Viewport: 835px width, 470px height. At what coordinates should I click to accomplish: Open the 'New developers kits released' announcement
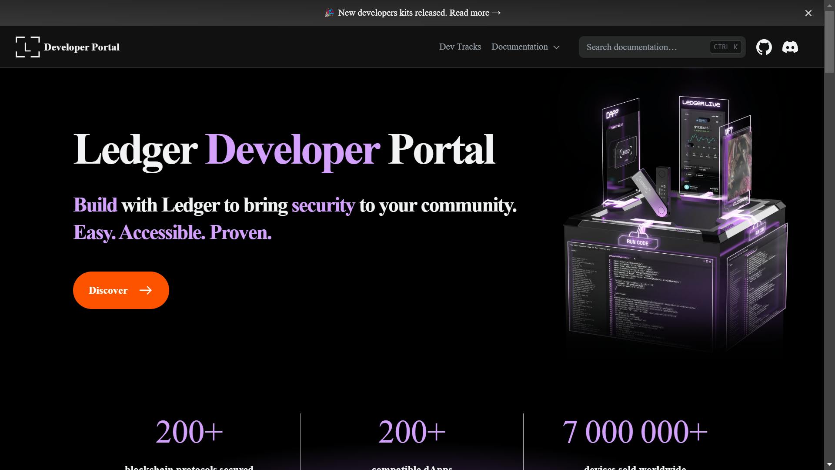point(413,13)
